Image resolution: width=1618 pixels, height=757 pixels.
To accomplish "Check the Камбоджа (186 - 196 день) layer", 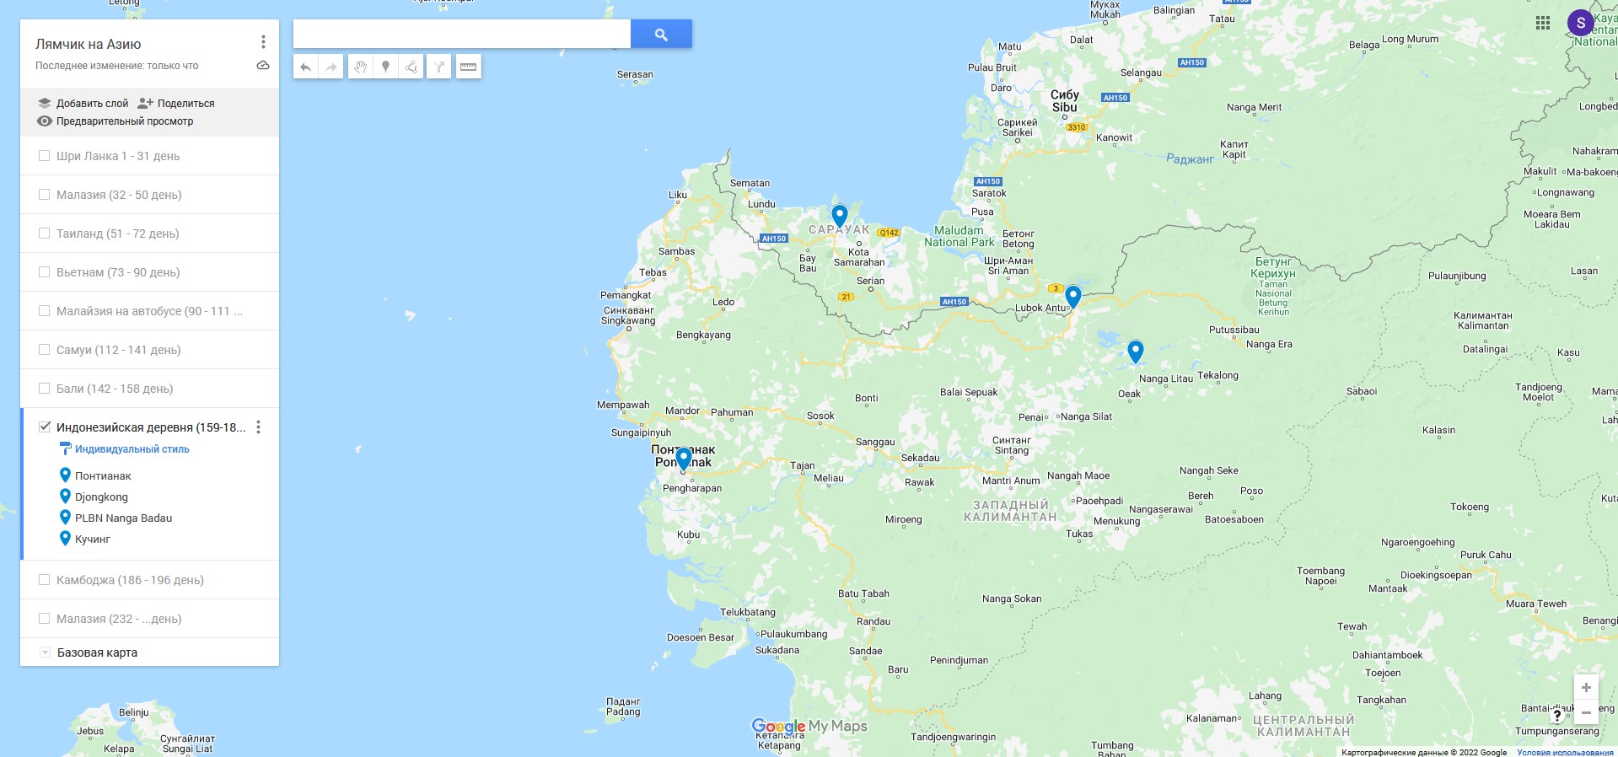I will point(45,580).
